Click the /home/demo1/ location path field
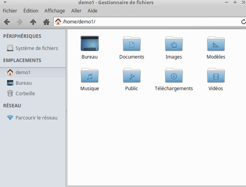Viewport: 246px width, 187px height. click(148, 22)
